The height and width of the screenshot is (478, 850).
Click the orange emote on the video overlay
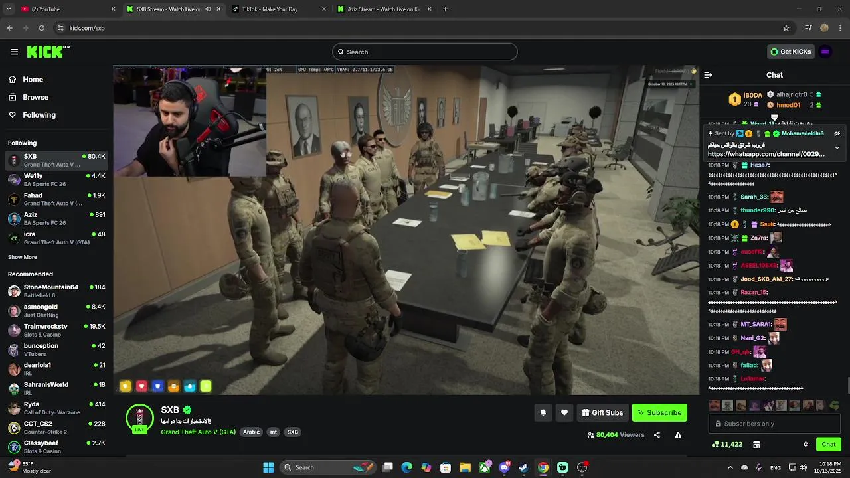173,386
